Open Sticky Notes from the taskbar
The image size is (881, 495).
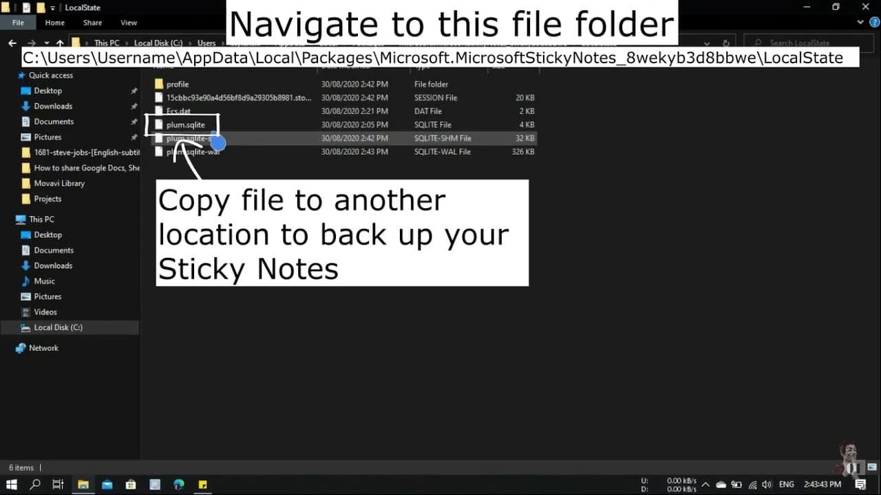pyautogui.click(x=203, y=485)
